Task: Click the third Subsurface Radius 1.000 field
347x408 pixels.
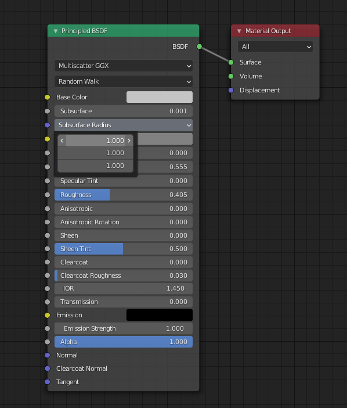Action: point(95,166)
